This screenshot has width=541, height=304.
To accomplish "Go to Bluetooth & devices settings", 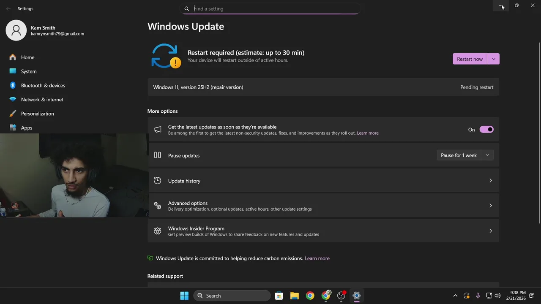I will tap(43, 85).
